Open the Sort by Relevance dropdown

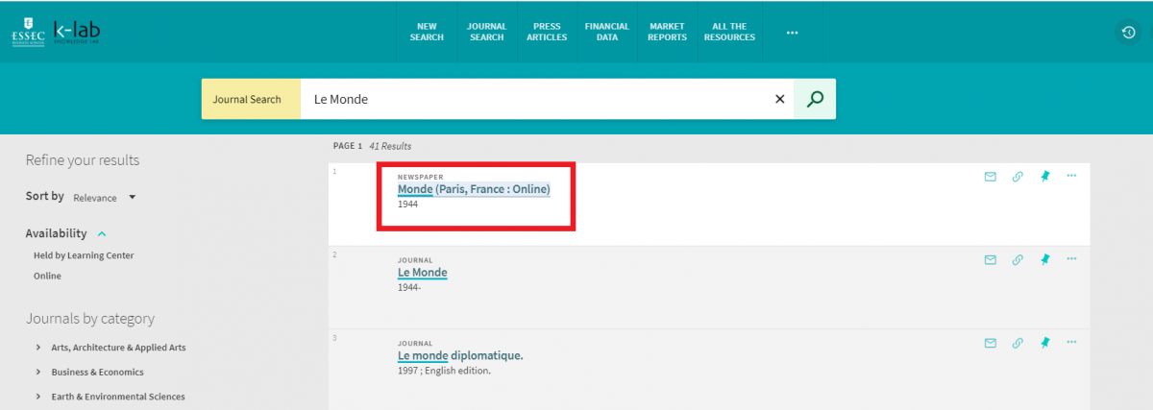pos(105,198)
